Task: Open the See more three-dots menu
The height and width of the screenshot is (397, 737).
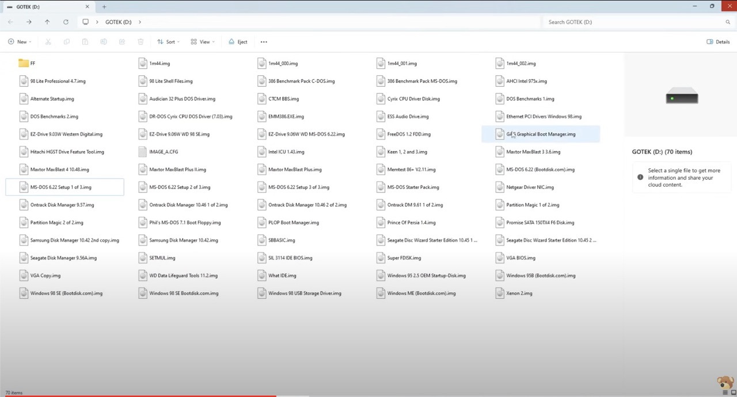Action: tap(264, 42)
